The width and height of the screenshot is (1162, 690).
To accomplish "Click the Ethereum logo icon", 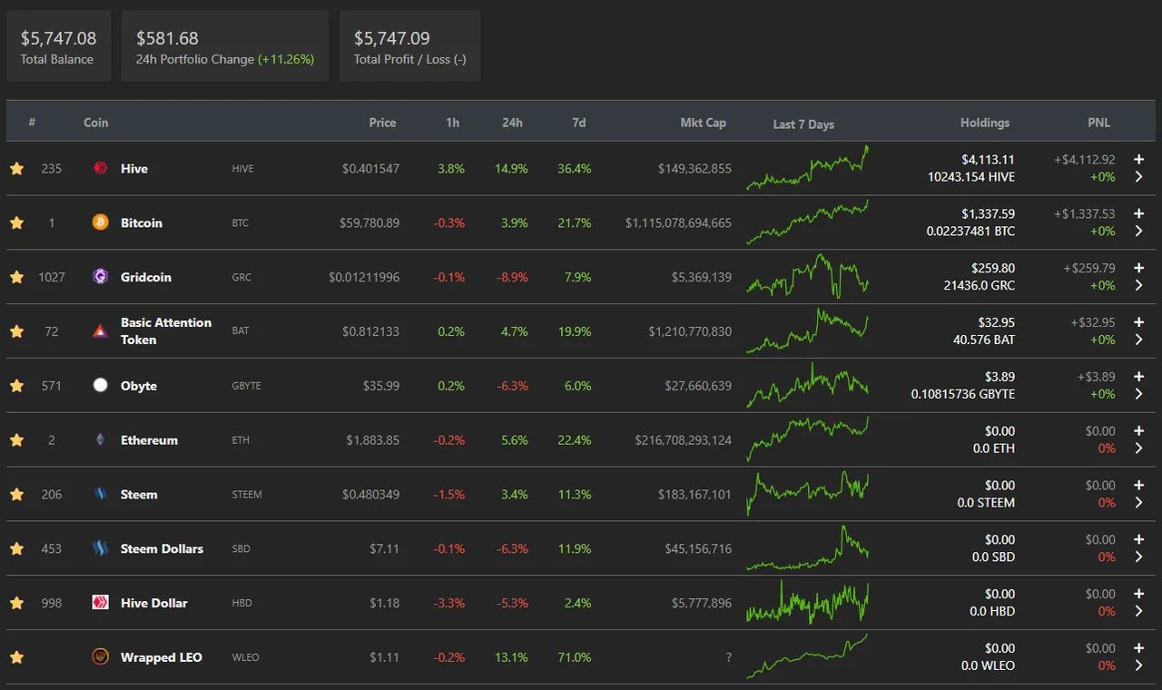I will 101,439.
